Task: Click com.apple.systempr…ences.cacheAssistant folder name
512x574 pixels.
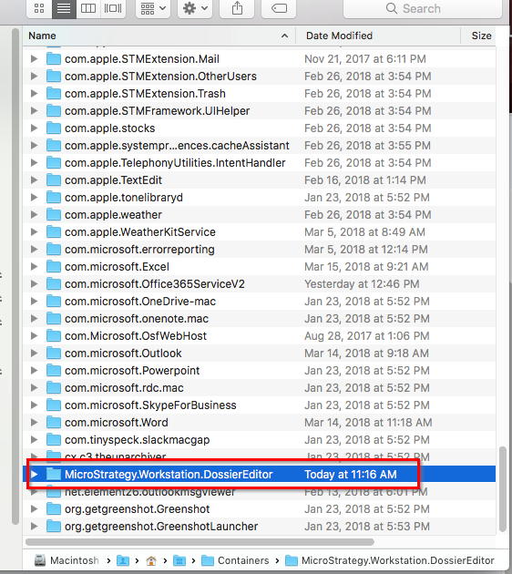Action: tap(177, 146)
